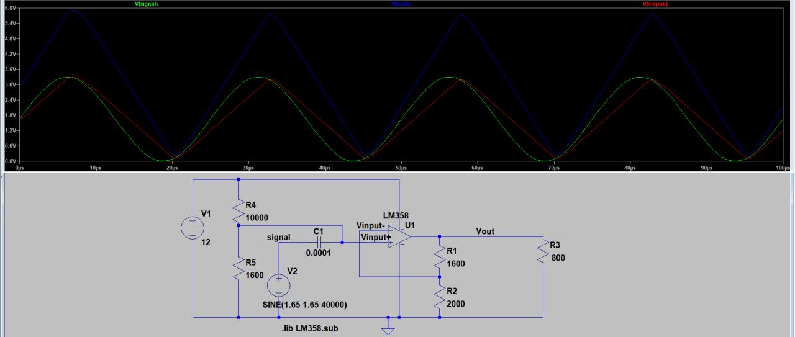Click the 'C1' reference label
The image size is (795, 337).
319,231
